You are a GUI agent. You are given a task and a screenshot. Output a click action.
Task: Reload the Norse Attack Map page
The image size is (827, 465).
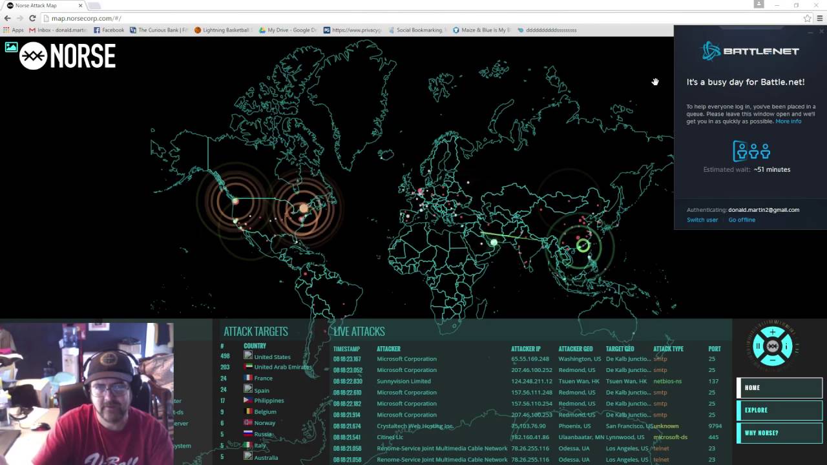(32, 18)
